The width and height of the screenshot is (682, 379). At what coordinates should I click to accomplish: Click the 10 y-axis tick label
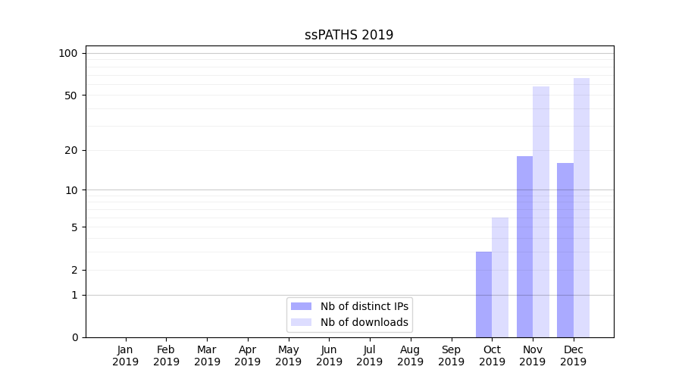point(71,190)
